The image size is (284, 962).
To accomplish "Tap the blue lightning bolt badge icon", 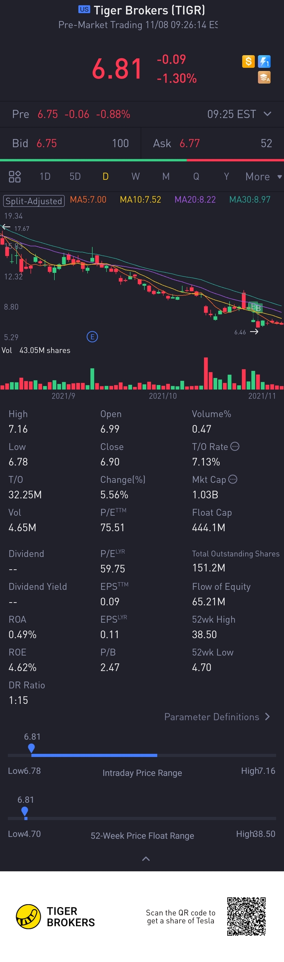I will 264,61.
